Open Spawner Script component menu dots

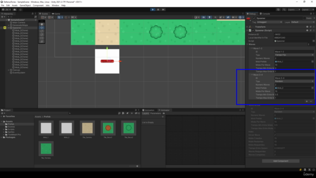tap(314, 31)
